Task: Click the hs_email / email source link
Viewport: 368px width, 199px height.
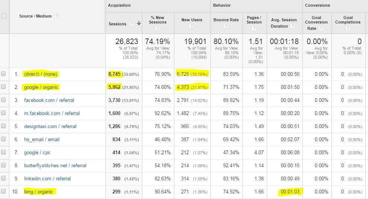Action: coord(42,139)
